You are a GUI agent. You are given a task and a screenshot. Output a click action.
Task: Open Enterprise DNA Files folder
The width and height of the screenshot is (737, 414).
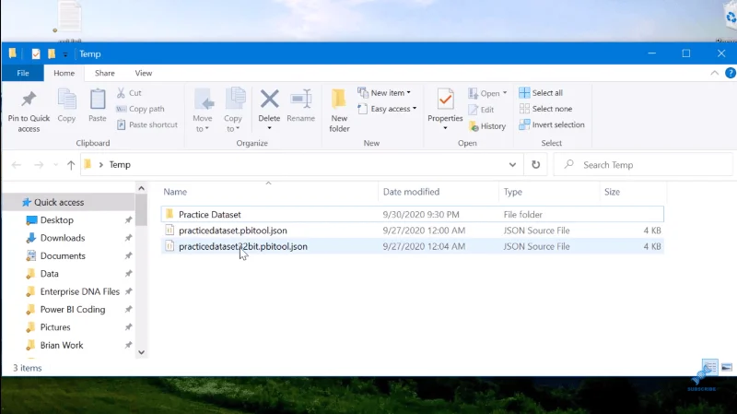[x=79, y=291]
